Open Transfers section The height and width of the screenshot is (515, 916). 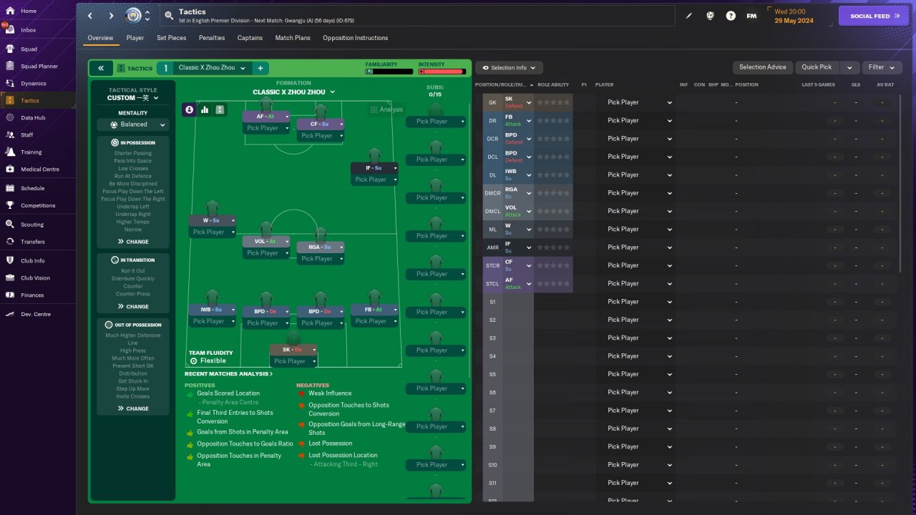(33, 242)
